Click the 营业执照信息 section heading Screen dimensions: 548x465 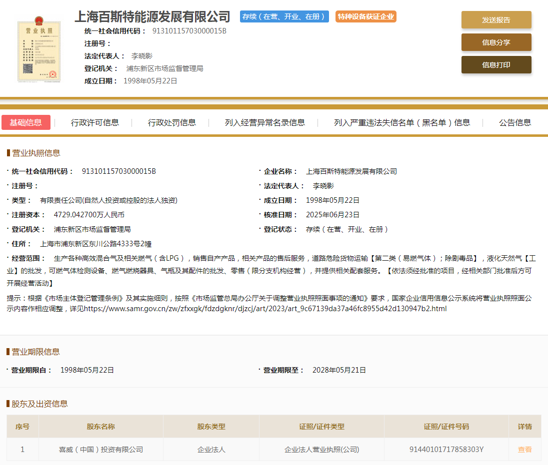click(36, 153)
